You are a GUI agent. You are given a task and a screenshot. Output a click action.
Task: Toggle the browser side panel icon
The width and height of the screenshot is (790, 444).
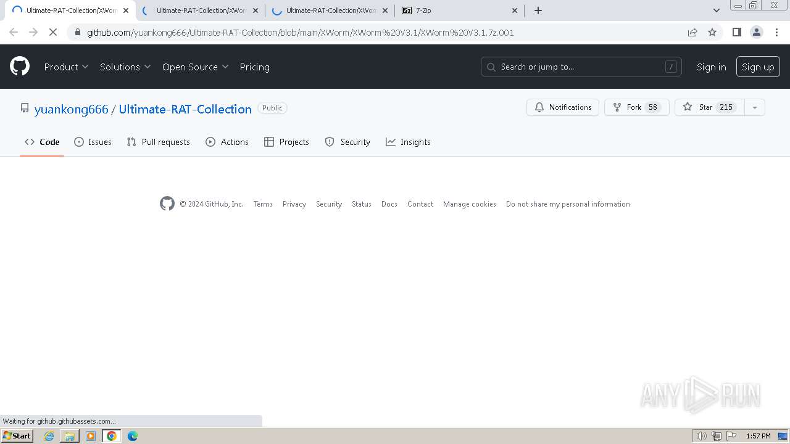736,32
